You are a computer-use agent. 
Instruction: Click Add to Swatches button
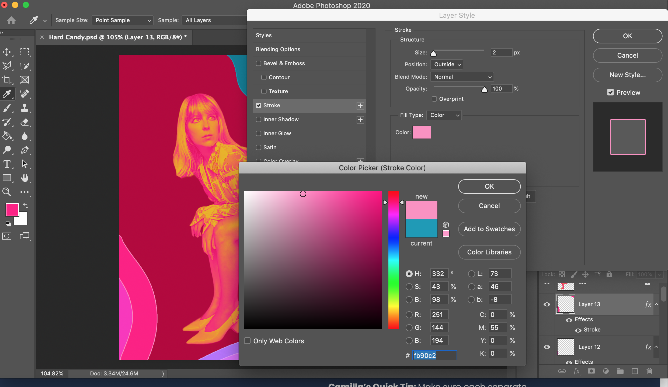click(489, 229)
